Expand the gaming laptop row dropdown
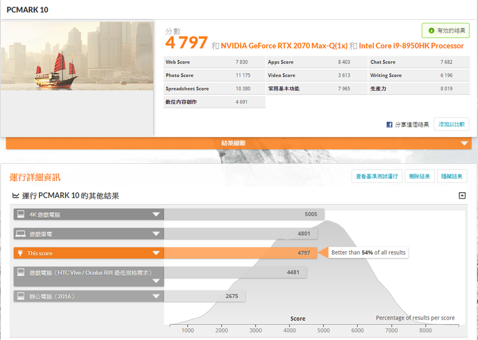This screenshot has width=478, height=340. [156, 234]
